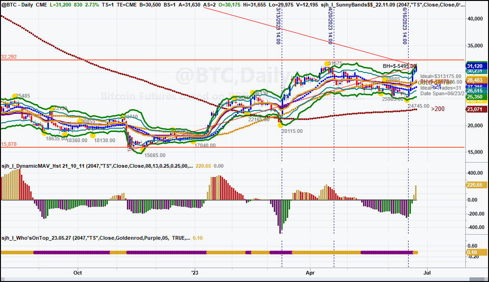The width and height of the screenshot is (489, 282).
Task: Click the 40,000 price axis label
Action: click(475, 19)
